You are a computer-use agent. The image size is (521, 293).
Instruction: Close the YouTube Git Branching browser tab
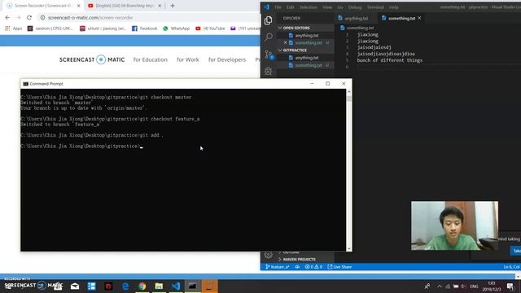tap(160, 6)
